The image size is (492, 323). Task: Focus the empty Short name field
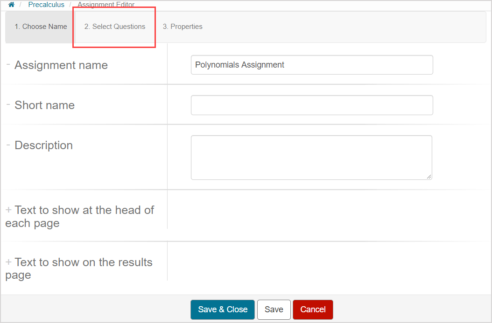click(x=311, y=105)
